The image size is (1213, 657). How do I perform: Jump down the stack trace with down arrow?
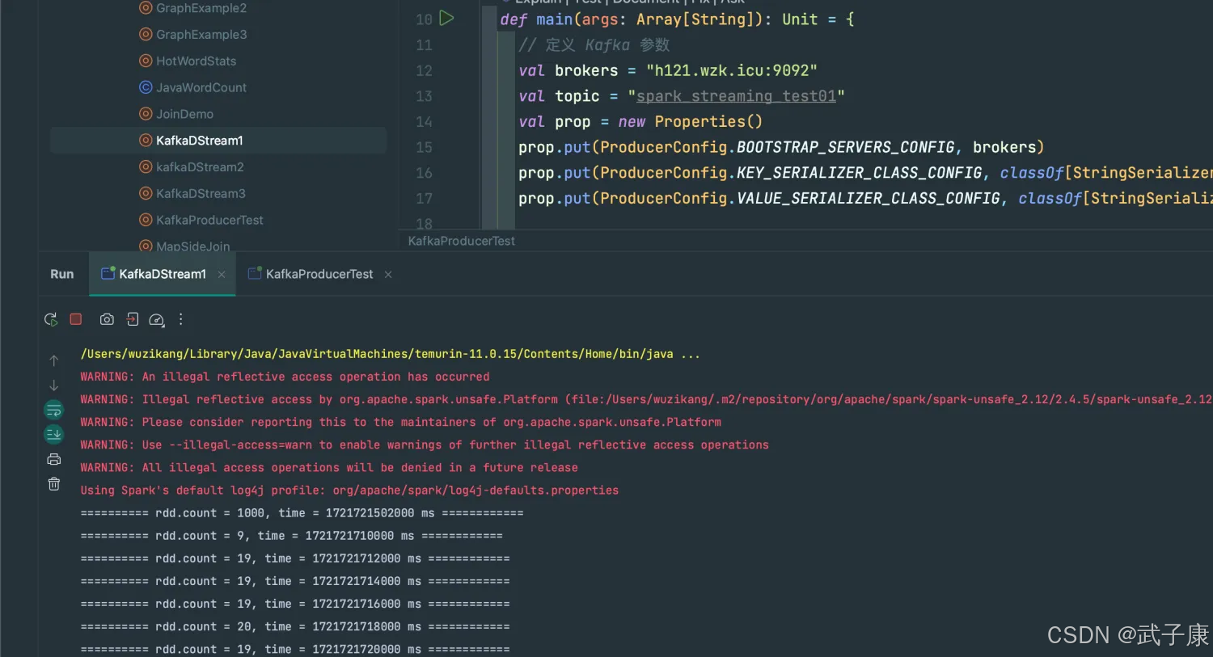pos(54,385)
